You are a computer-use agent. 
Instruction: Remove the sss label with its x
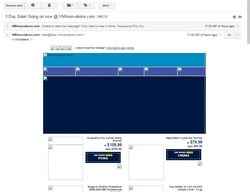coord(106,16)
